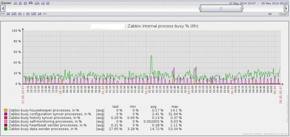Click the double left arrows to shift back
The image size is (290, 137).
click(x=3, y=14)
